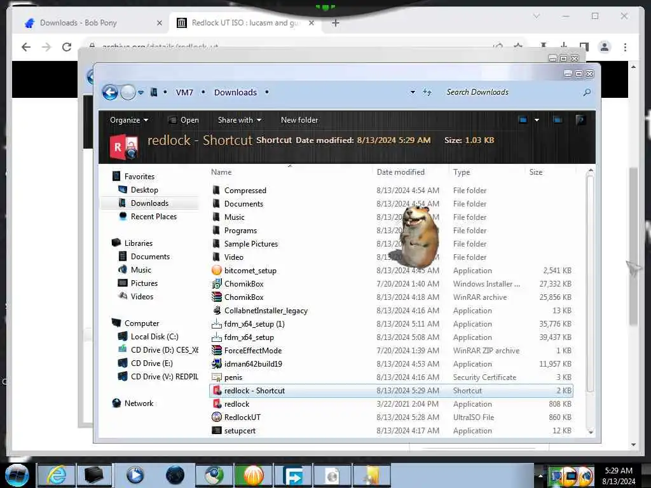
Task: Click the Downloads breadcrumb in address bar
Action: [235, 92]
